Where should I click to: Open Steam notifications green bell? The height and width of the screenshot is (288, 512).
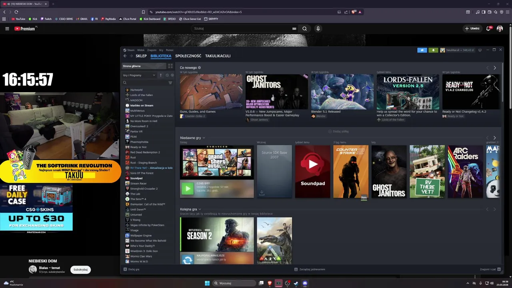[x=433, y=50]
